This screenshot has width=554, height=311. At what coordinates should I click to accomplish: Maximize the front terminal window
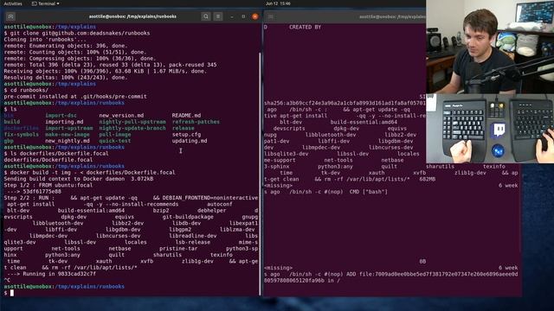tap(243, 16)
